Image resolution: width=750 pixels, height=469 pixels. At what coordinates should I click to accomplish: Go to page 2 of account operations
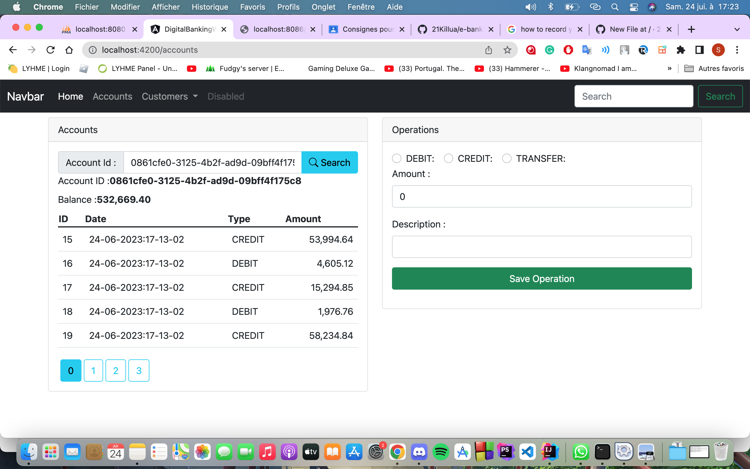click(x=116, y=370)
